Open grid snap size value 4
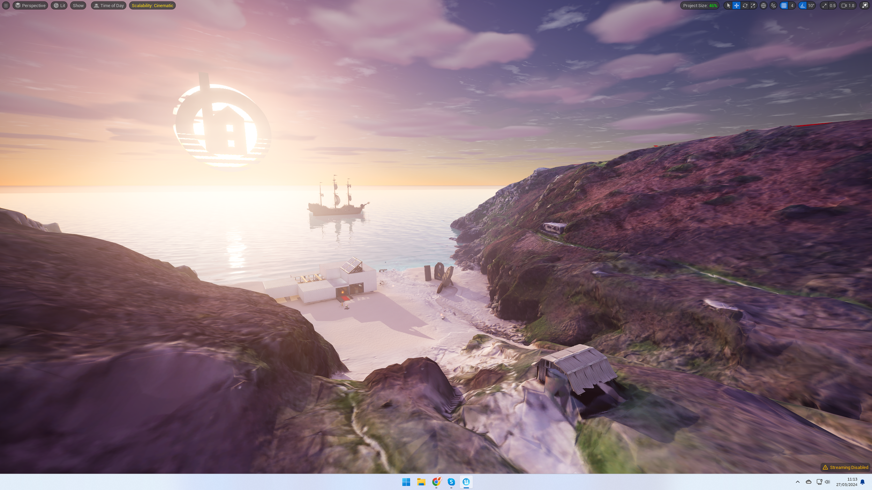The width and height of the screenshot is (872, 490). click(x=792, y=6)
